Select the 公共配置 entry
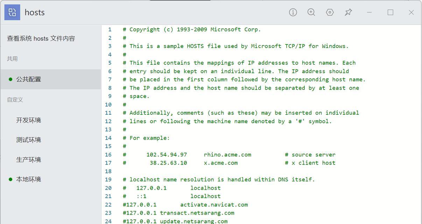The height and width of the screenshot is (224, 422). coord(51,79)
